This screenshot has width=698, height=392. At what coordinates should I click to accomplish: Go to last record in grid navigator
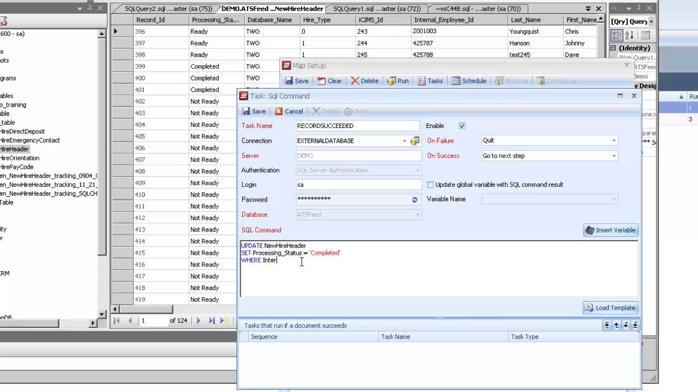coord(212,321)
